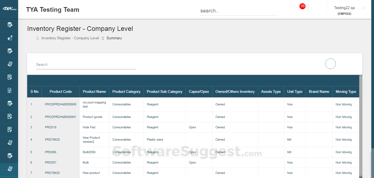
Task: Click the lowest database stack icon in sidebar
Action: click(x=9, y=156)
